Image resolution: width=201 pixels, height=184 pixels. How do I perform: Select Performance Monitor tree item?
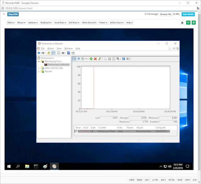(x=59, y=65)
